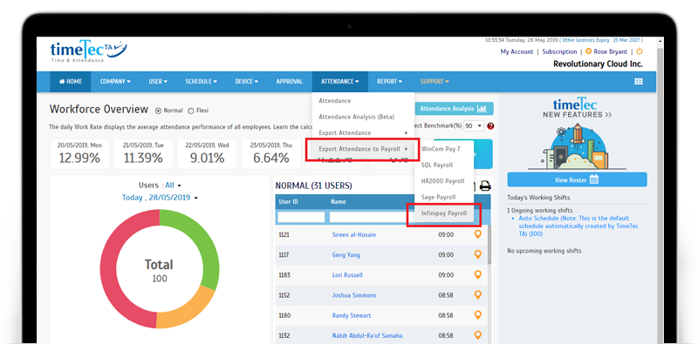Click location pin for Geng Yang
The height and width of the screenshot is (344, 698).
coord(477,254)
